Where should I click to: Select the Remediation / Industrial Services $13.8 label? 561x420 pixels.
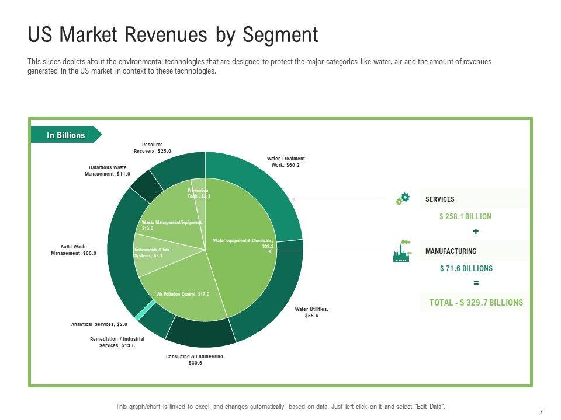coord(117,342)
